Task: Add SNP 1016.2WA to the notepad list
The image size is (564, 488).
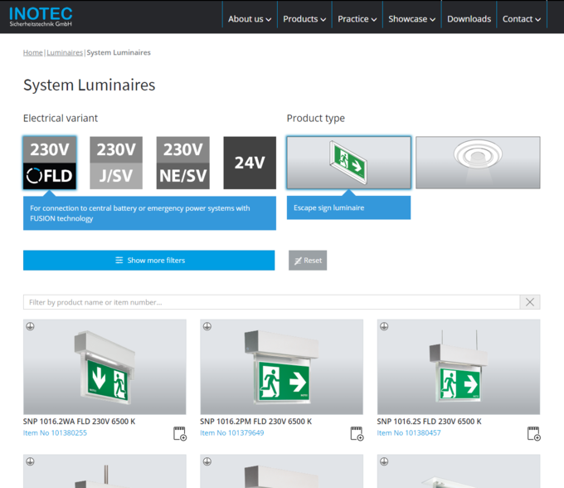Action: point(180,434)
